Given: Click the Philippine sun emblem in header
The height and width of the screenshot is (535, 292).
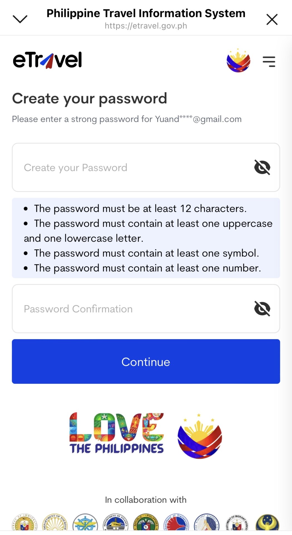Looking at the screenshot, I should point(238,60).
